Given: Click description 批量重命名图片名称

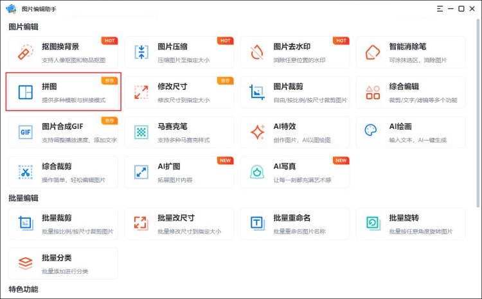Looking at the screenshot, I should [x=299, y=232].
